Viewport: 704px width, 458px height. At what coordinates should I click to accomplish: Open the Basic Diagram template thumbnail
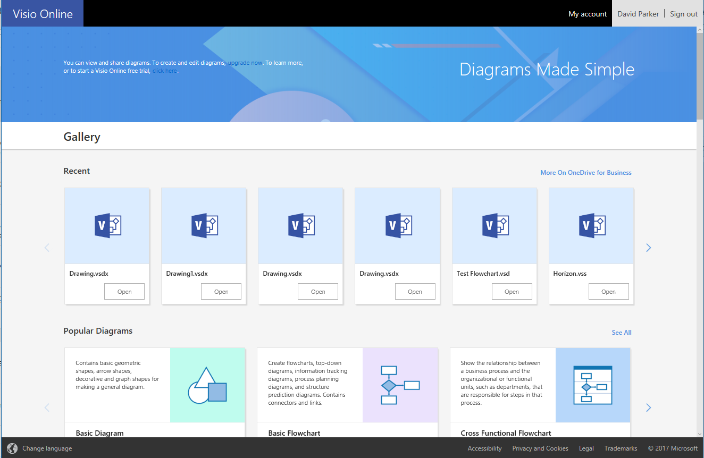207,385
